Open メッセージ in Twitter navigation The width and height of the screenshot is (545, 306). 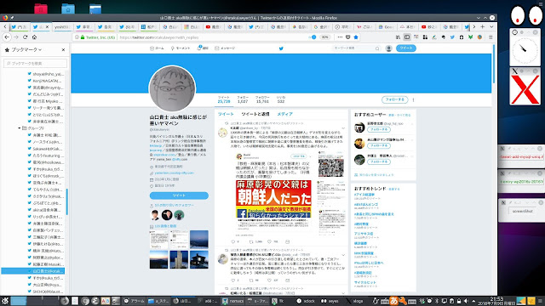coord(225,48)
